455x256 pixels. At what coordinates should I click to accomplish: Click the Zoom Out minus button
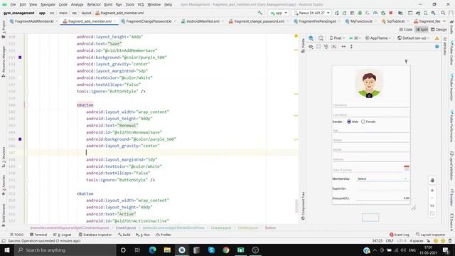[432, 198]
